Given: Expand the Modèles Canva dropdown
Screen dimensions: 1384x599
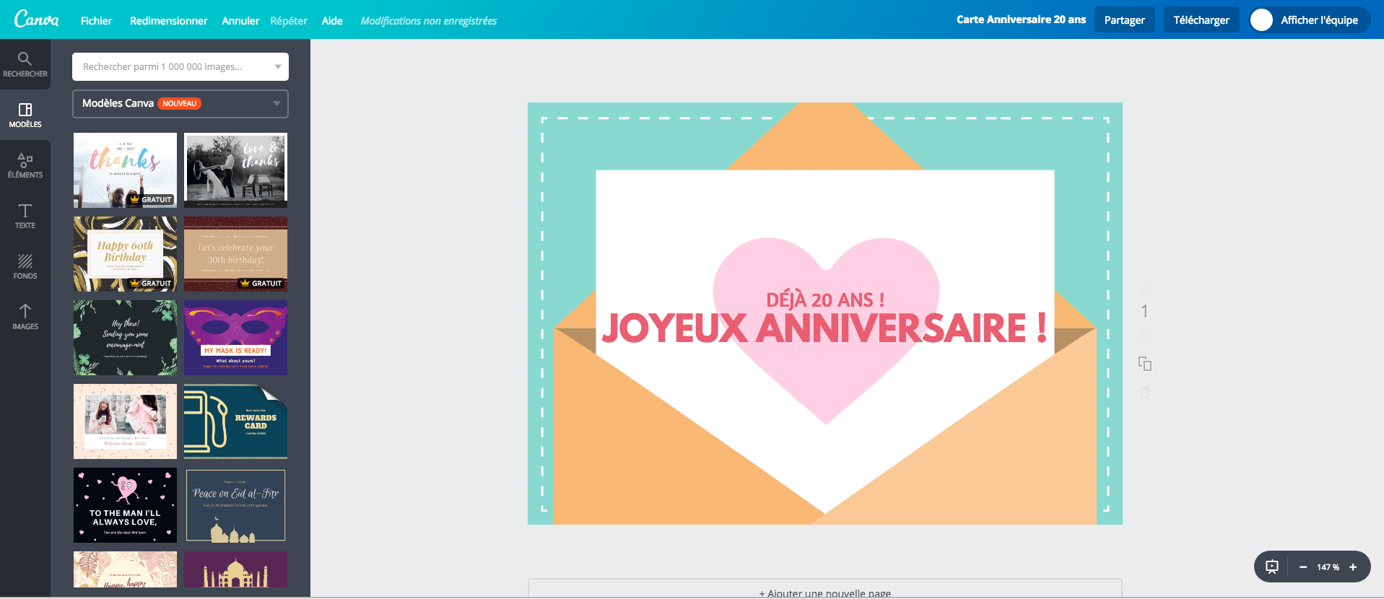Looking at the screenshot, I should pos(180,103).
